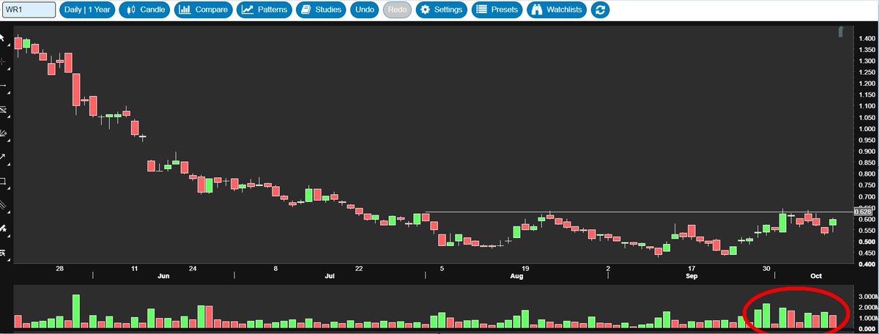Click the Sep month label on time axis

pos(693,276)
